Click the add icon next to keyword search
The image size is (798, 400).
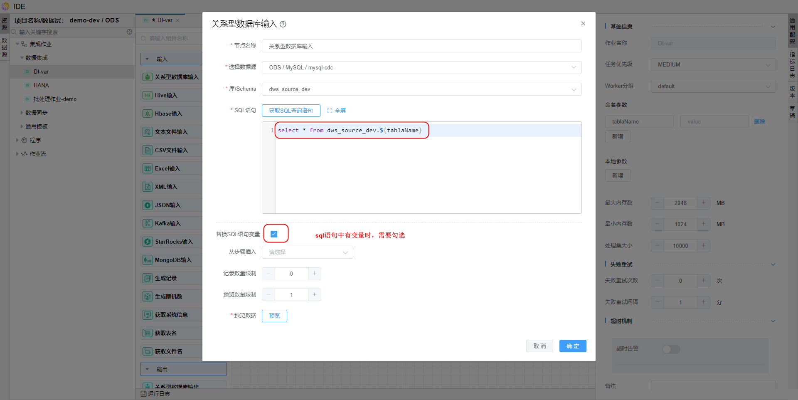129,32
